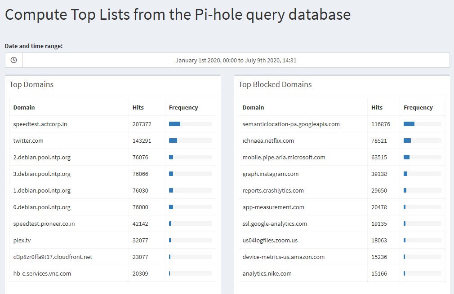
Task: Open mobile.pipe.aria.microsoft.com blocked entry
Action: click(x=284, y=157)
